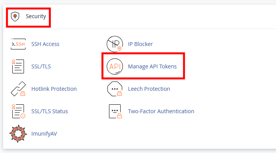276x153 pixels.
Task: Open the Hotlink Protection link
Action: pos(54,89)
